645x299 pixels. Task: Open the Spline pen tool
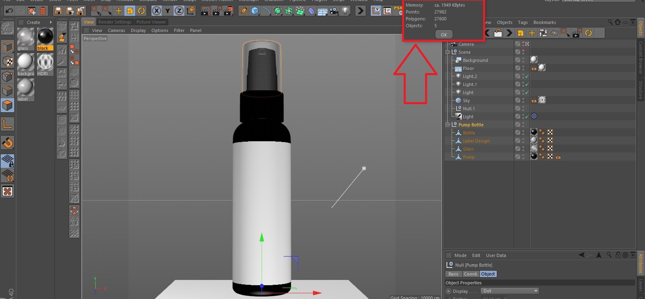pyautogui.click(x=244, y=11)
